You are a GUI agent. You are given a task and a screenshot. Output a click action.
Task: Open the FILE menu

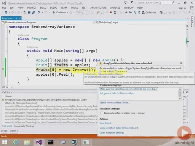tap(4, 8)
